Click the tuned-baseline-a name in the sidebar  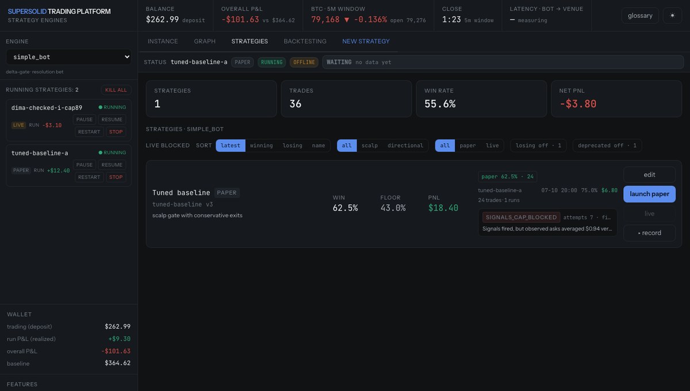pos(40,153)
